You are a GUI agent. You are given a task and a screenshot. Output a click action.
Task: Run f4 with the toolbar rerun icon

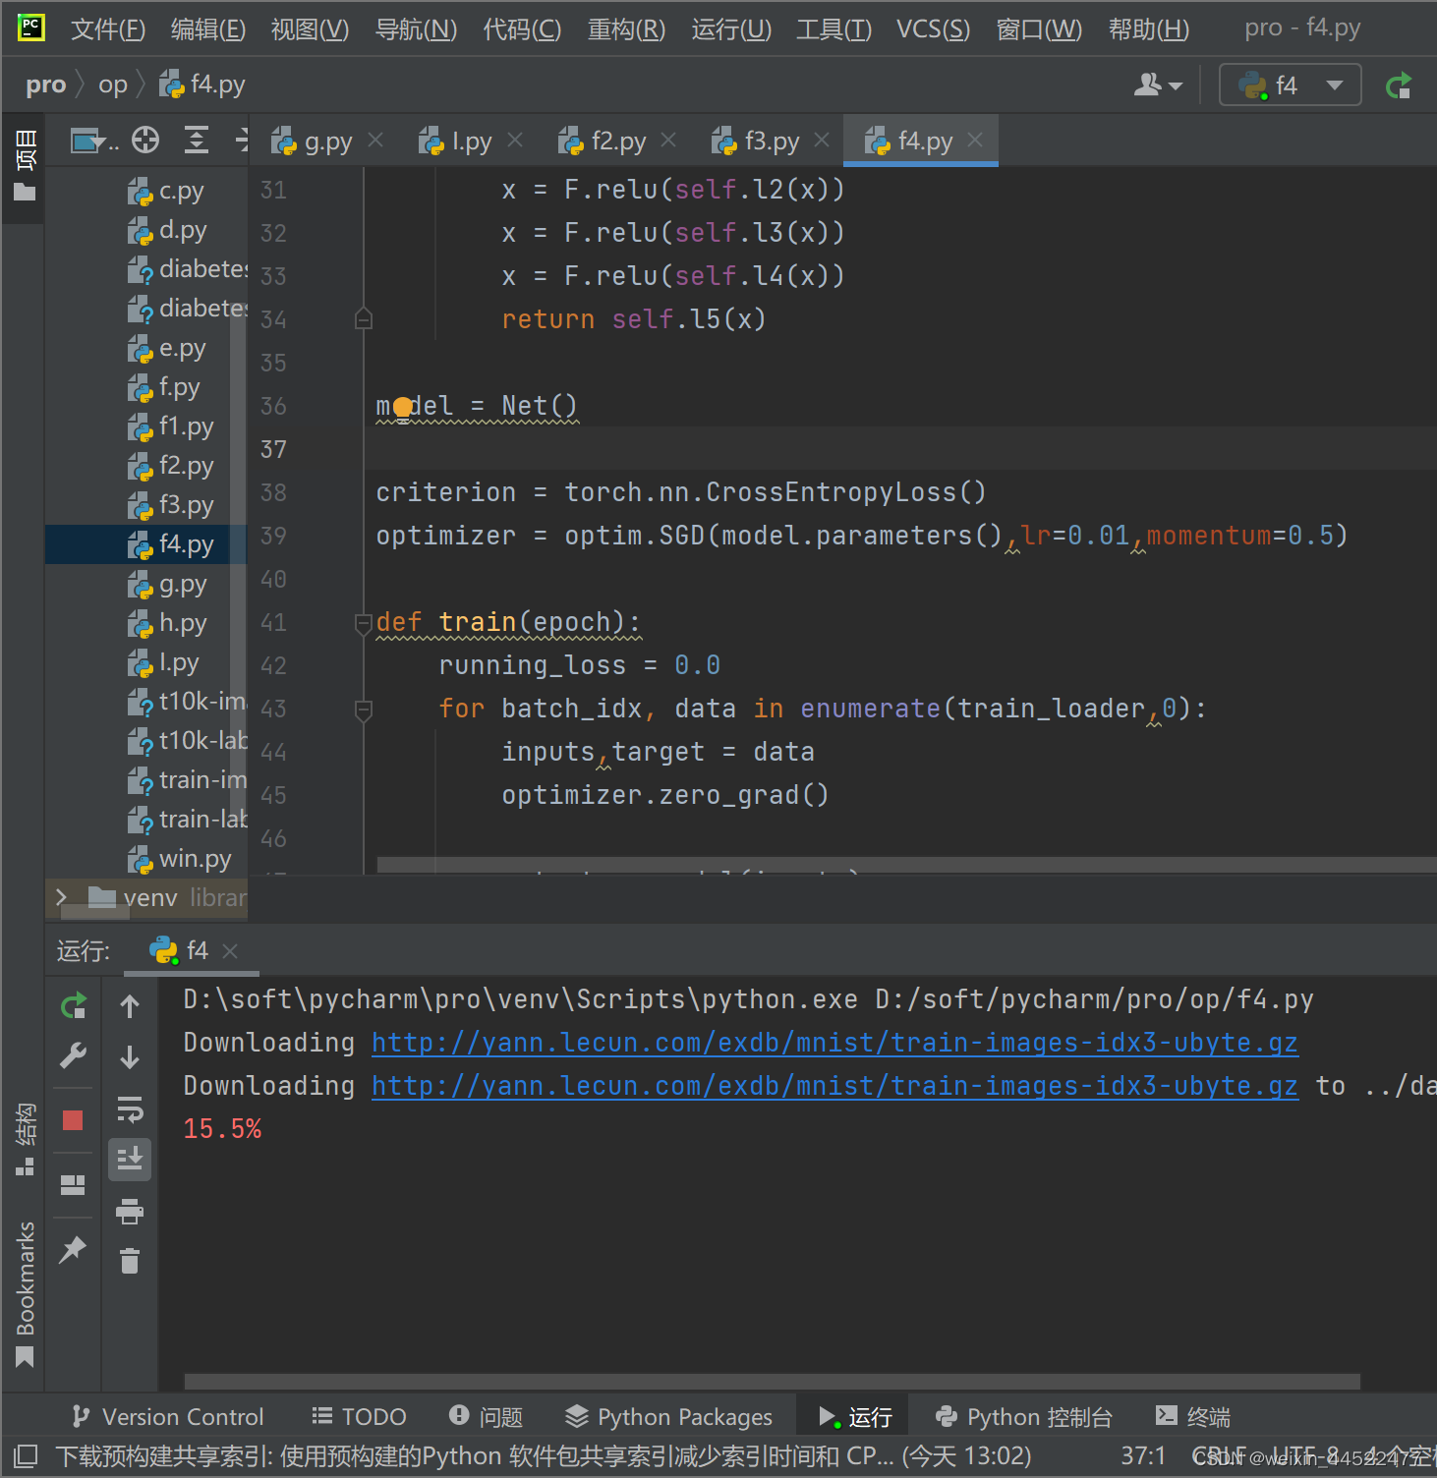pos(1399,85)
